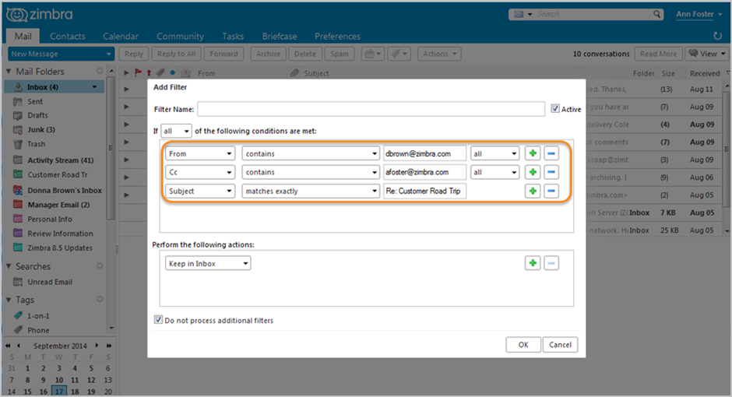Click the flag column header icon
This screenshot has height=397, width=732.
(x=138, y=72)
